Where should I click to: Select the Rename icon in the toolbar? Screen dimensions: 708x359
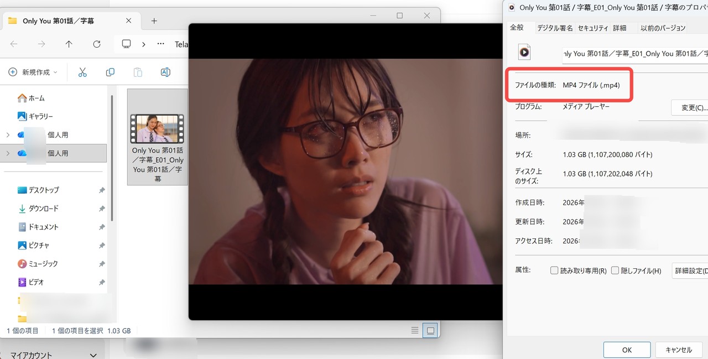165,72
